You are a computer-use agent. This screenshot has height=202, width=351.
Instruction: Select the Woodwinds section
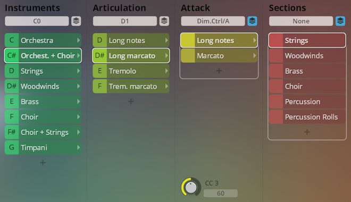(x=307, y=55)
